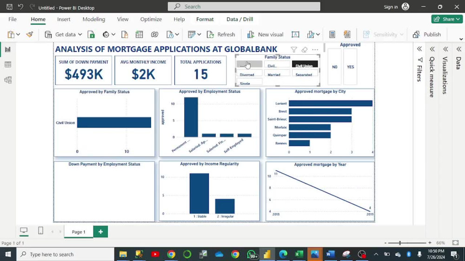Toggle the NO Approved slicer button
Image resolution: width=465 pixels, height=261 pixels.
[x=334, y=67]
